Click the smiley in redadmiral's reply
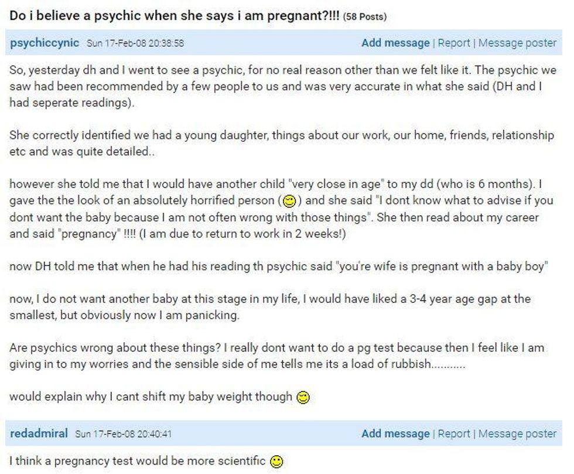 point(276,462)
